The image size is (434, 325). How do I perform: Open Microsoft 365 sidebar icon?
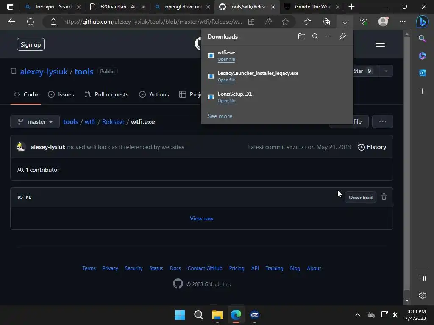423,56
